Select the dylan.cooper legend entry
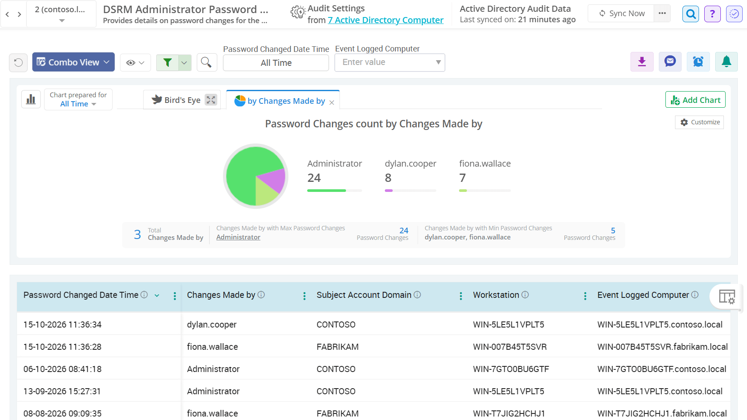 tap(410, 164)
